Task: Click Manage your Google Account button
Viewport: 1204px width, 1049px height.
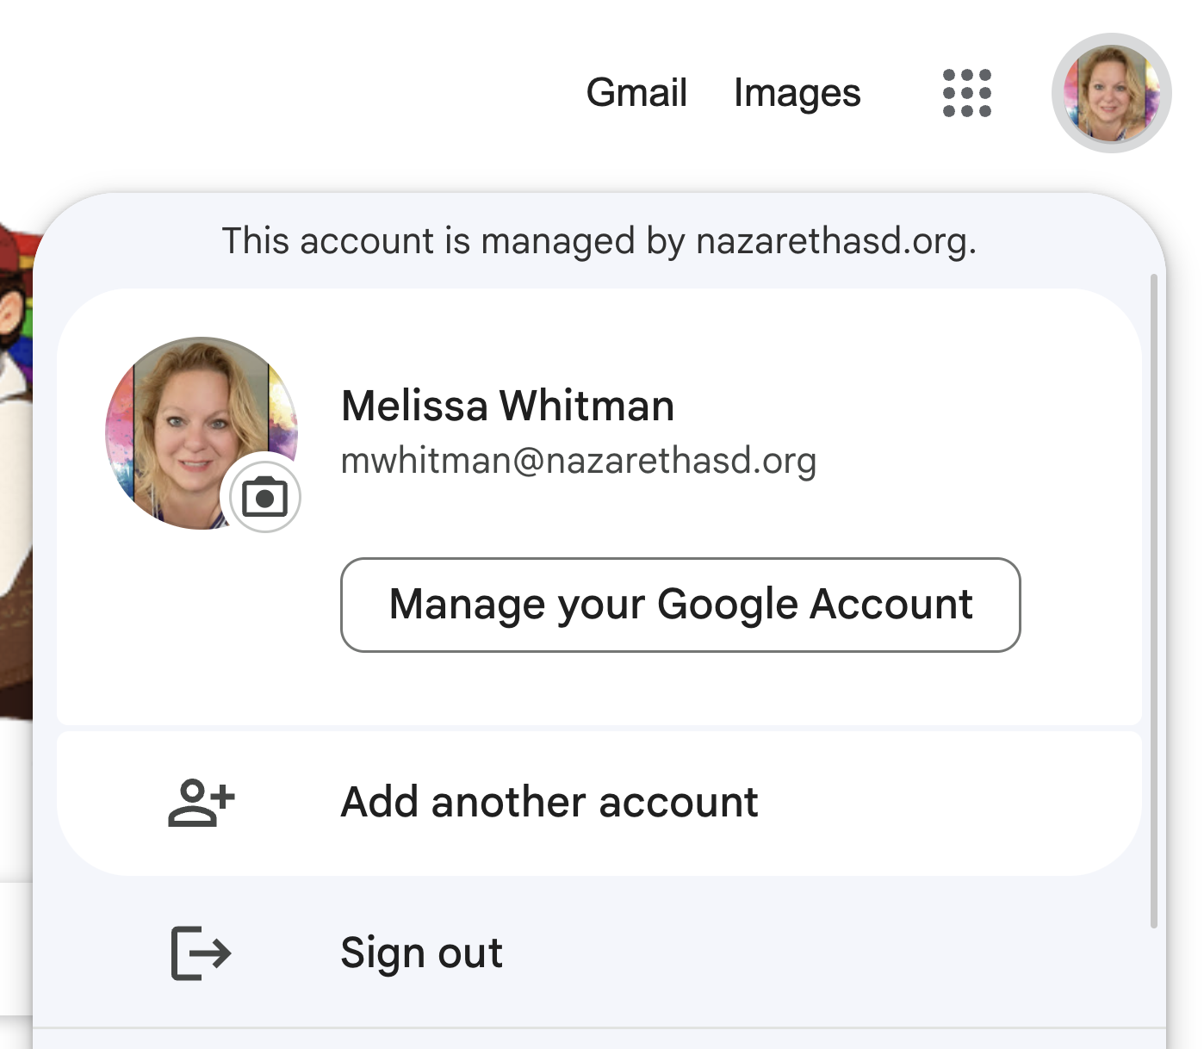Action: pyautogui.click(x=680, y=605)
